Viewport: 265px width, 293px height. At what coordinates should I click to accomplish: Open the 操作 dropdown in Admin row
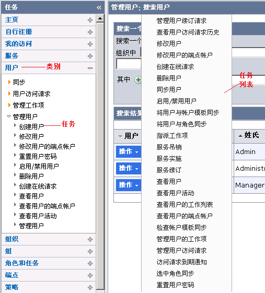(129, 151)
